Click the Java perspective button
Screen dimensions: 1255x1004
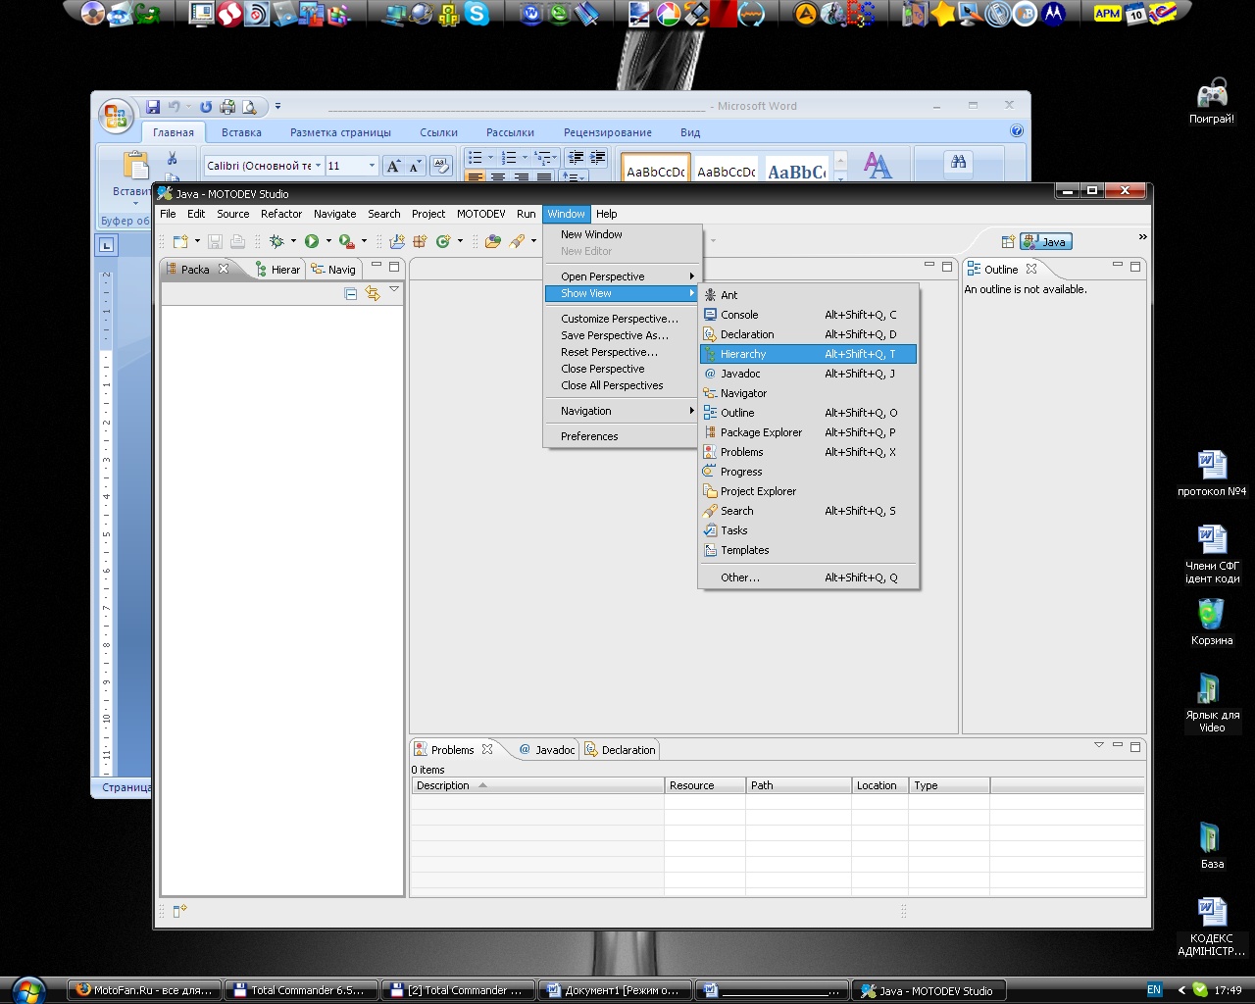1046,241
